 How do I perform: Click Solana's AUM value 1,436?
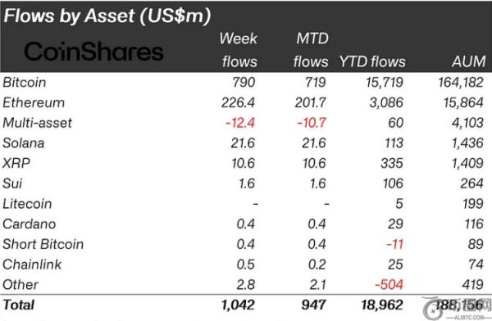coord(467,143)
